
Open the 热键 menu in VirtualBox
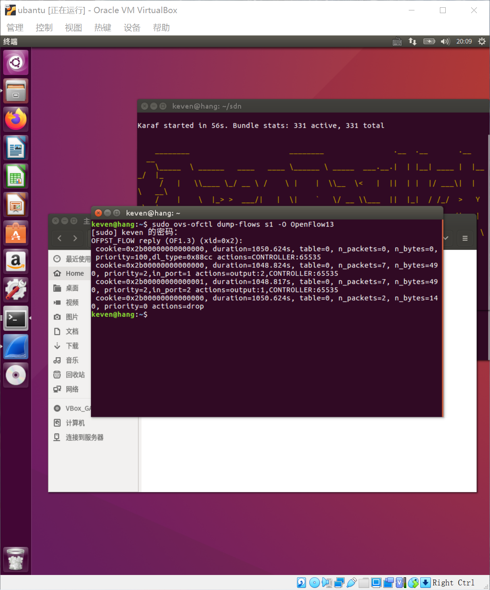103,28
